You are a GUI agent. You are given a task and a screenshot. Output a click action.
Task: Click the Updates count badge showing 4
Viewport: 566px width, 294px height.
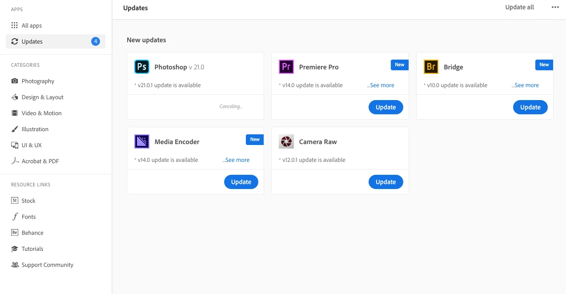[x=96, y=41]
